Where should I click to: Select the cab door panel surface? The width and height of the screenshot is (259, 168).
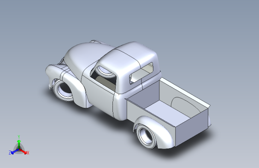99,96
